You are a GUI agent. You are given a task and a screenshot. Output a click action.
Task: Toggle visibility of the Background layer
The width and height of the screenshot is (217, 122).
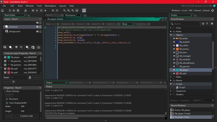(x=37, y=32)
